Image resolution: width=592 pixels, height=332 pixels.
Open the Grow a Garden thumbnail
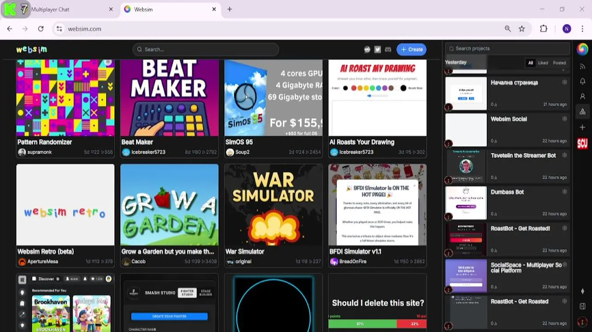tap(169, 205)
